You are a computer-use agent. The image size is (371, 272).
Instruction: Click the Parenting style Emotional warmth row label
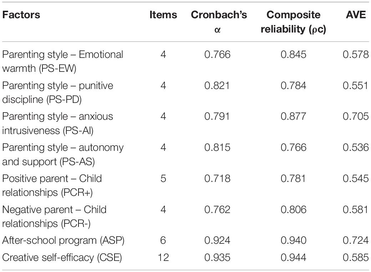click(63, 61)
